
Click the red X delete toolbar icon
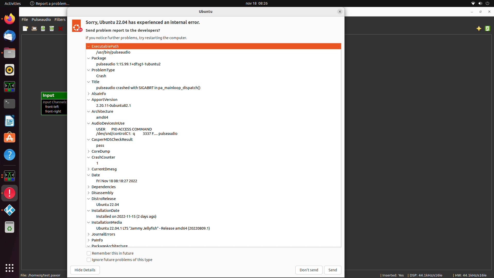coord(60,29)
